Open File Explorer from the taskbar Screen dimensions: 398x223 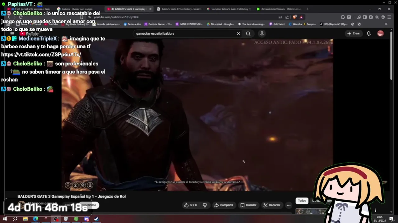[25, 219]
